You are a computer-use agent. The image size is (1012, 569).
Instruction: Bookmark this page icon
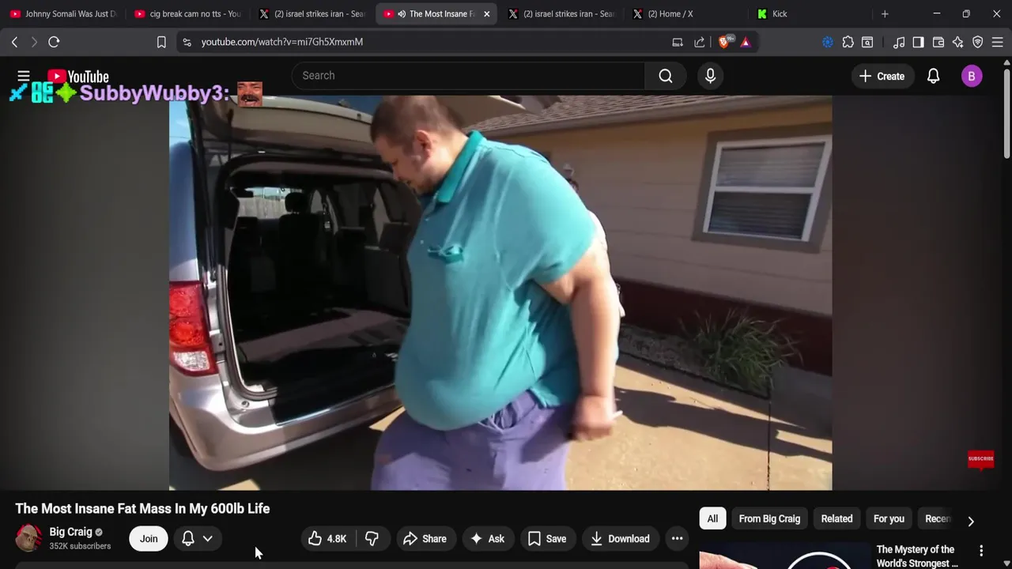(x=161, y=42)
